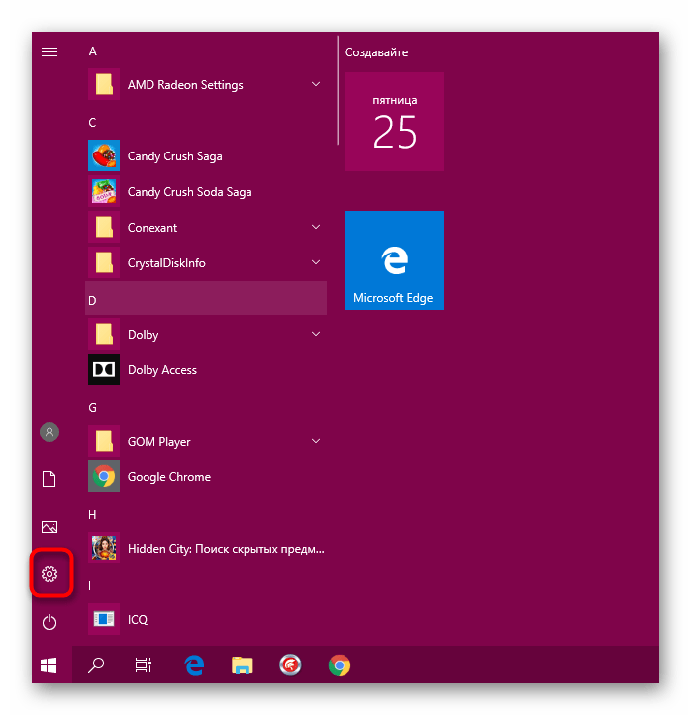Expand AMD Radeon Settings chevron
This screenshot has width=691, height=715.
pyautogui.click(x=316, y=84)
